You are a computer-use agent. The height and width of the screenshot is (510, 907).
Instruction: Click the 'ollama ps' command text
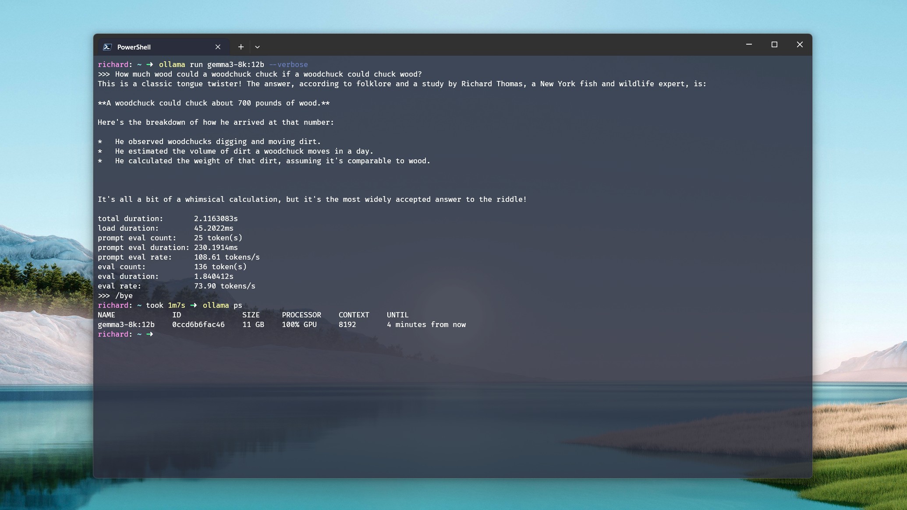click(x=222, y=306)
